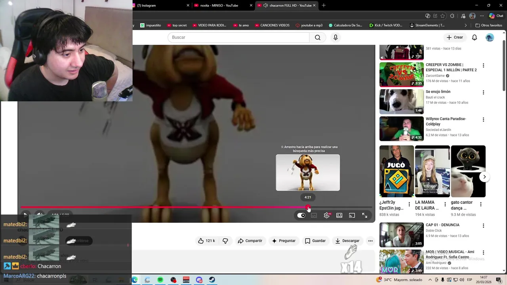This screenshot has width=507, height=285.
Task: Open the clock showing 14:37 in tray
Action: pyautogui.click(x=483, y=277)
